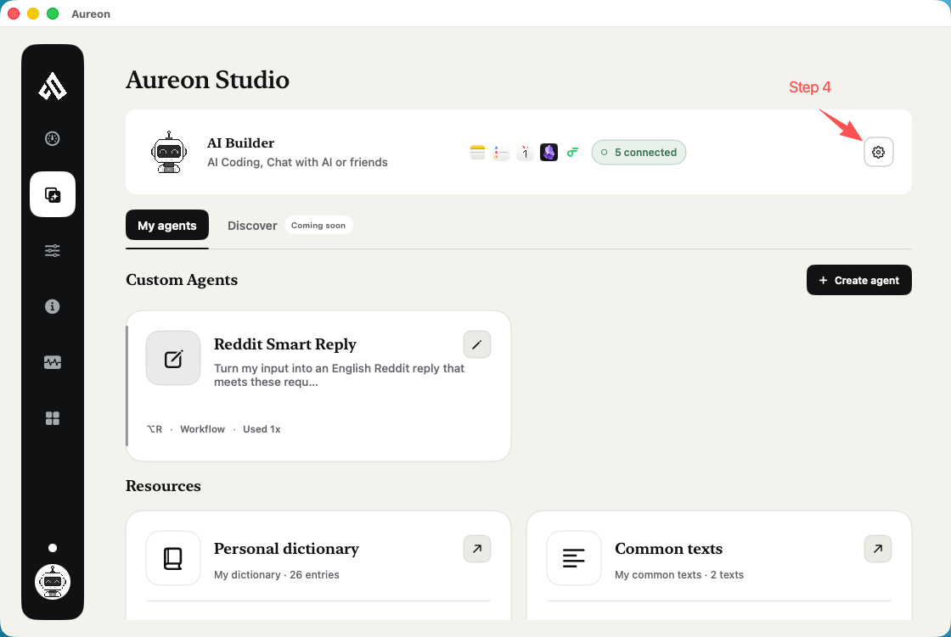Click the Workflow label on the agent card

pyautogui.click(x=203, y=429)
